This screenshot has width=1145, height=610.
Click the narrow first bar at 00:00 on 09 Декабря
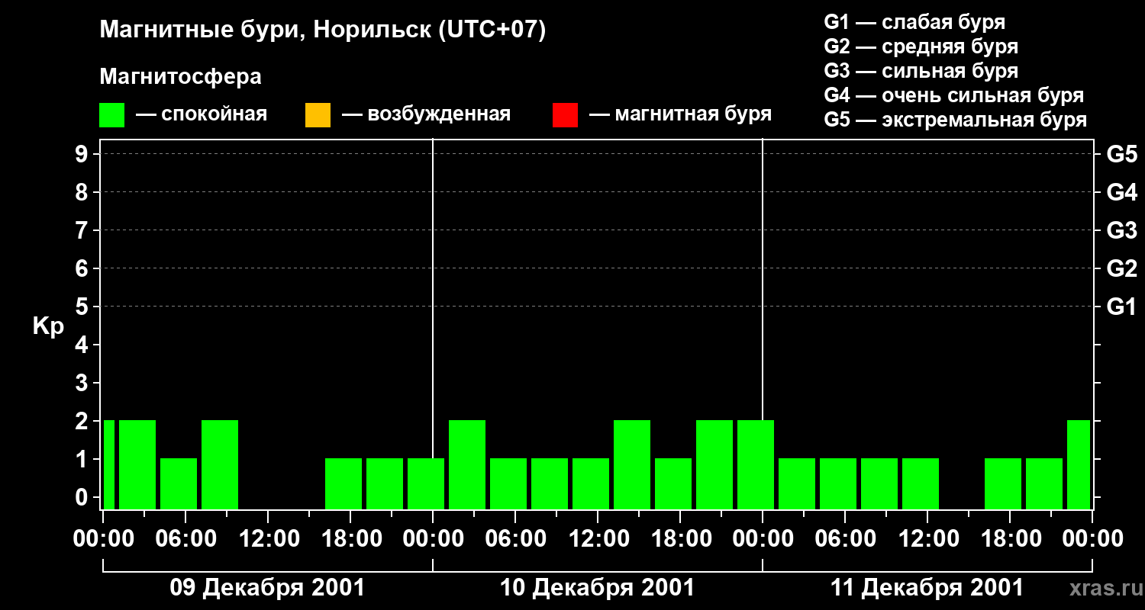109,464
